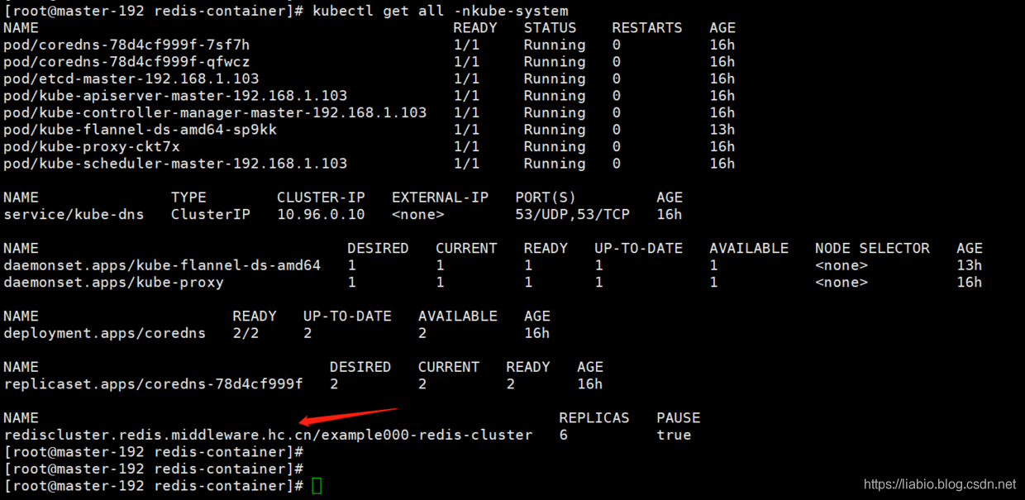Select ports 53/UDP,53/TCP value
The image size is (1025, 500).
pos(572,214)
